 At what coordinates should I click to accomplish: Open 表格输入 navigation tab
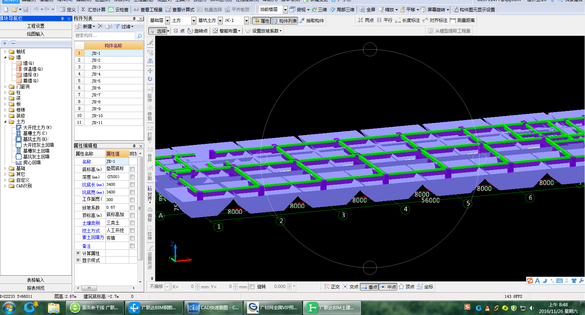pos(36,280)
